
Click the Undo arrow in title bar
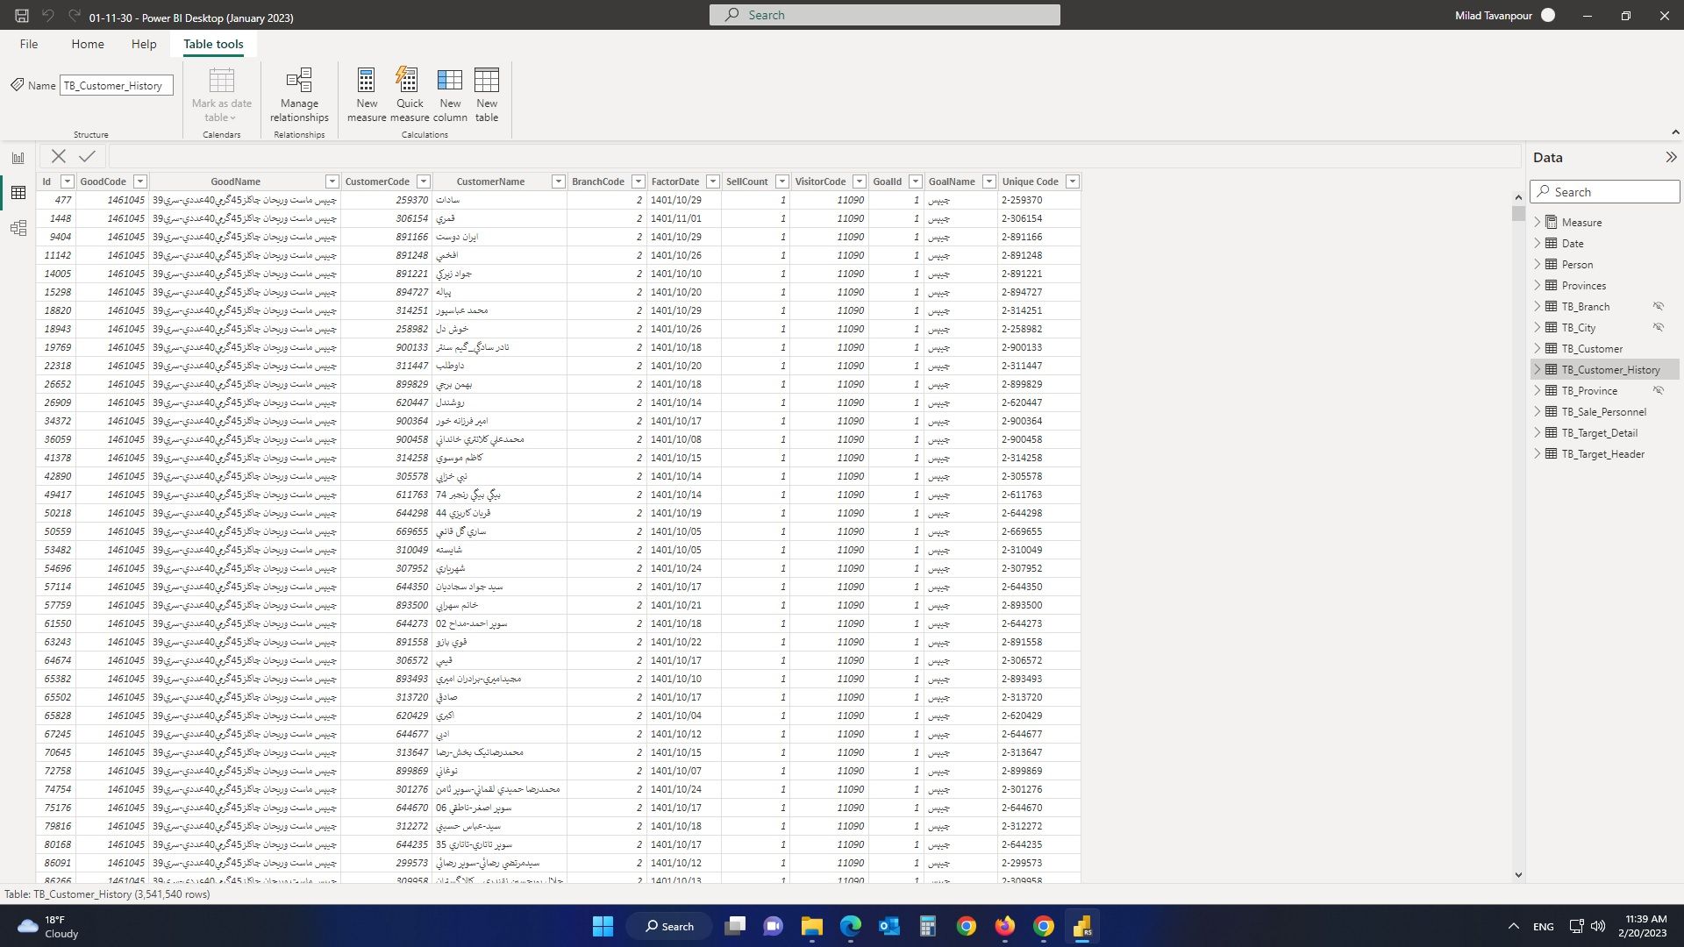coord(48,16)
